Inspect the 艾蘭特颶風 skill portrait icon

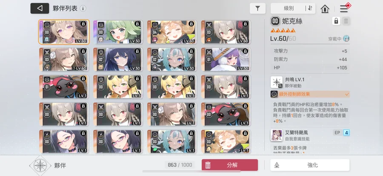pos(277,135)
